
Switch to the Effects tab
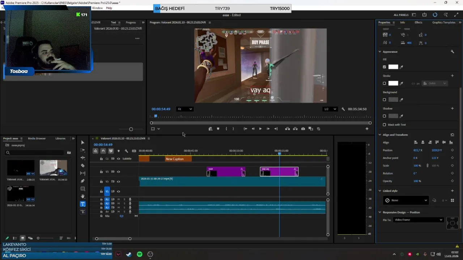pos(418,22)
